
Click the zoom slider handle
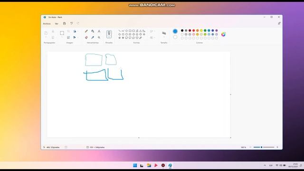[261, 147]
